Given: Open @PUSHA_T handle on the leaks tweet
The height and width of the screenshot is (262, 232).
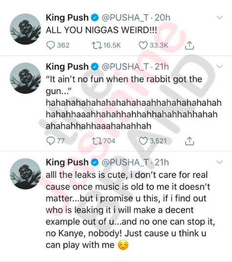Looking at the screenshot, I should (x=125, y=162).
